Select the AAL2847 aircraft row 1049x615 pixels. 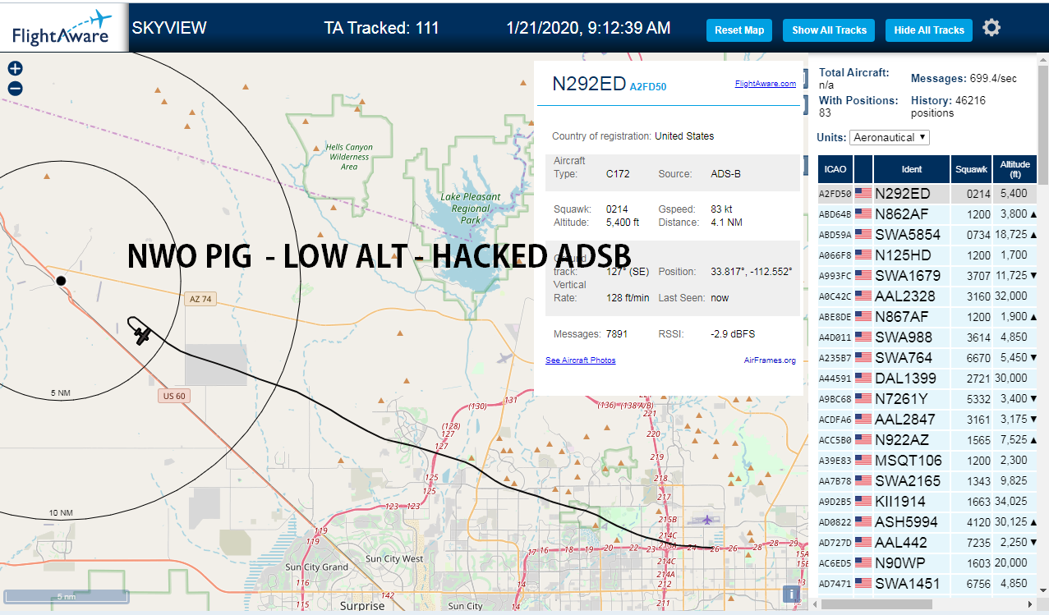pyautogui.click(x=928, y=420)
